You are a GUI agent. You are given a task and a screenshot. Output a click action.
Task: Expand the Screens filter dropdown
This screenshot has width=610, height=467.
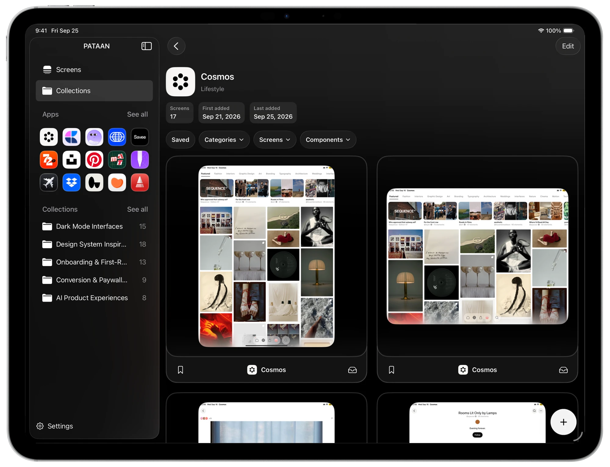point(274,140)
